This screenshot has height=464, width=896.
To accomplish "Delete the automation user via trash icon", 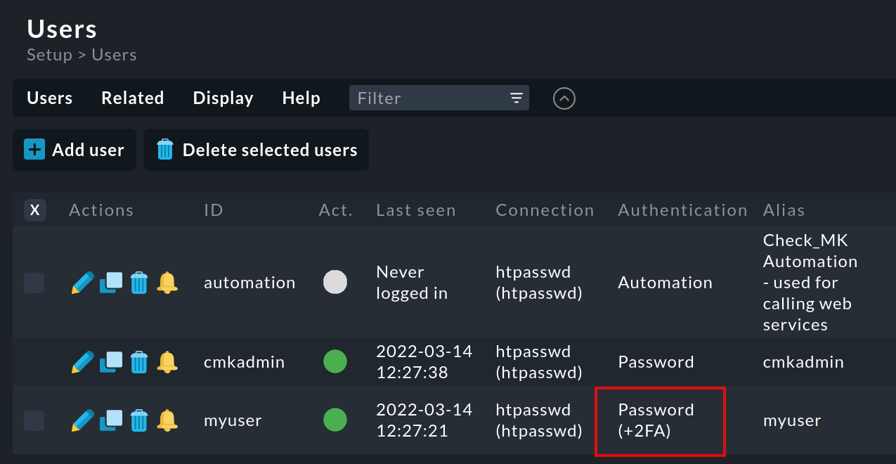I will coord(139,282).
